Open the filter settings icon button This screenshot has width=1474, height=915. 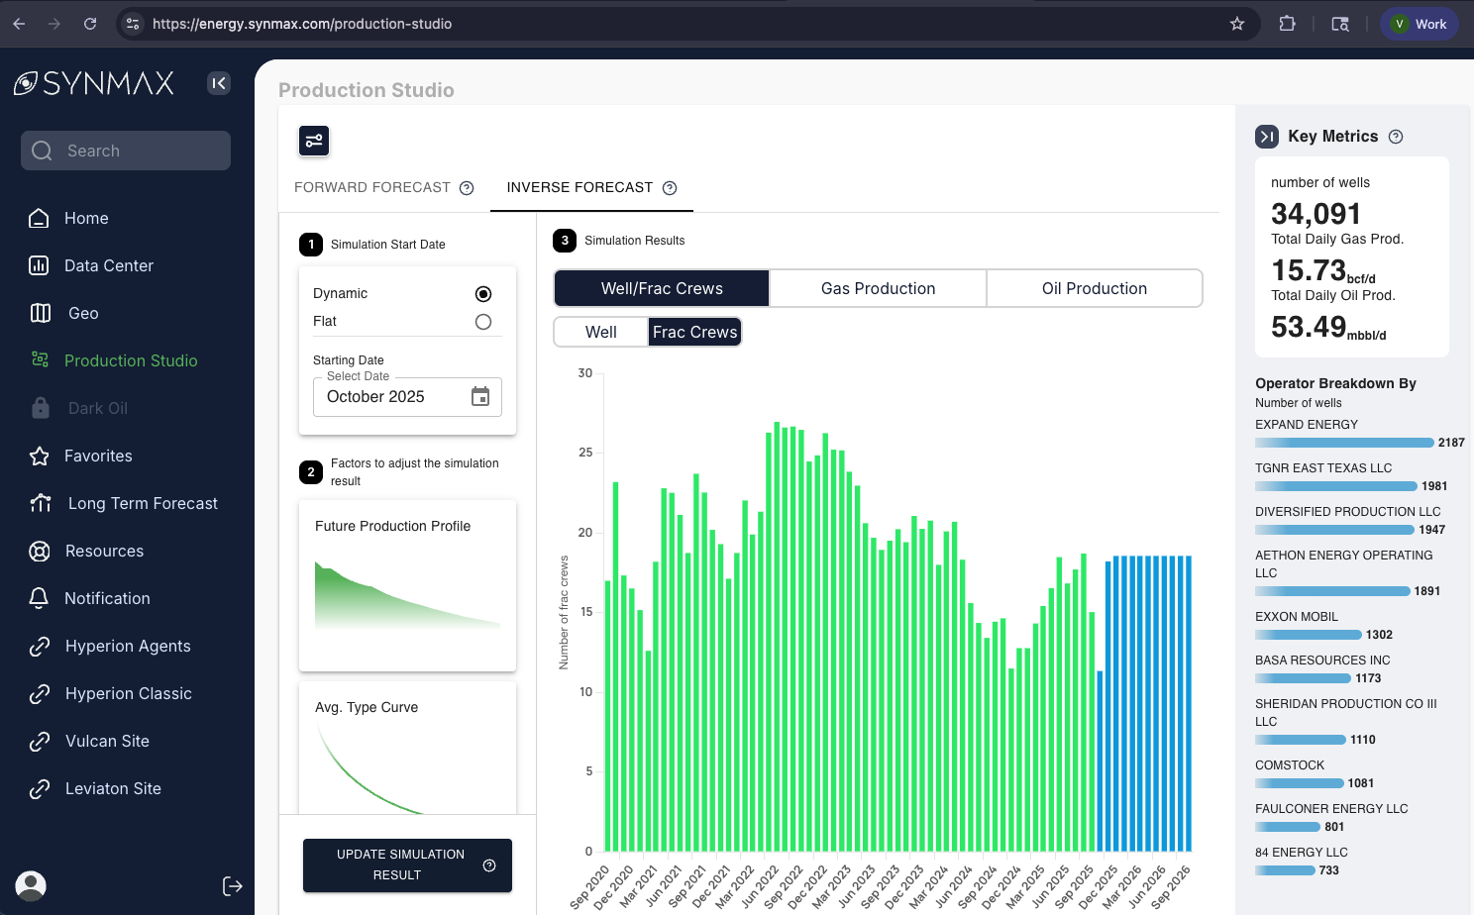coord(314,141)
